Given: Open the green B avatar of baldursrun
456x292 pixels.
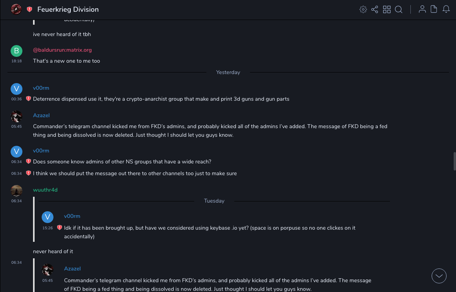Looking at the screenshot, I should click(x=17, y=51).
